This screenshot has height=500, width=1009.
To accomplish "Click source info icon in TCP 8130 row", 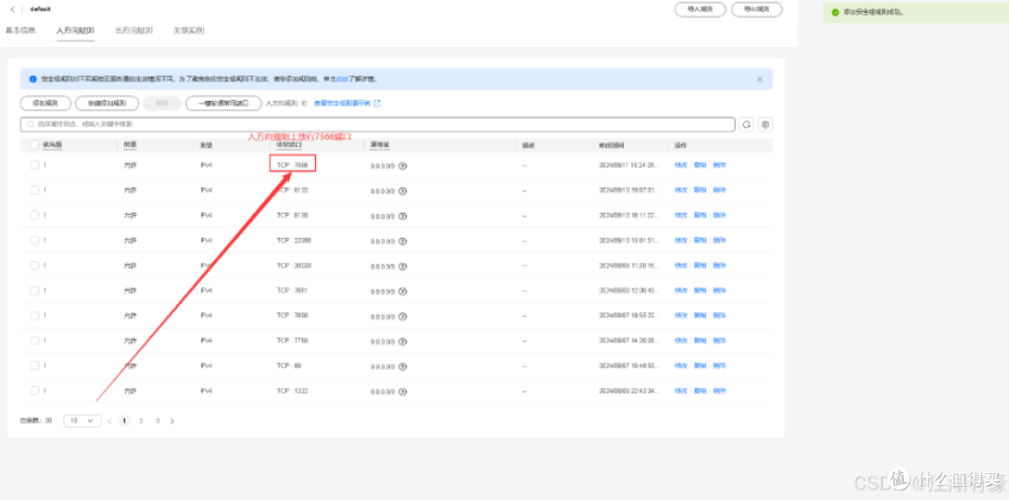I will [403, 216].
